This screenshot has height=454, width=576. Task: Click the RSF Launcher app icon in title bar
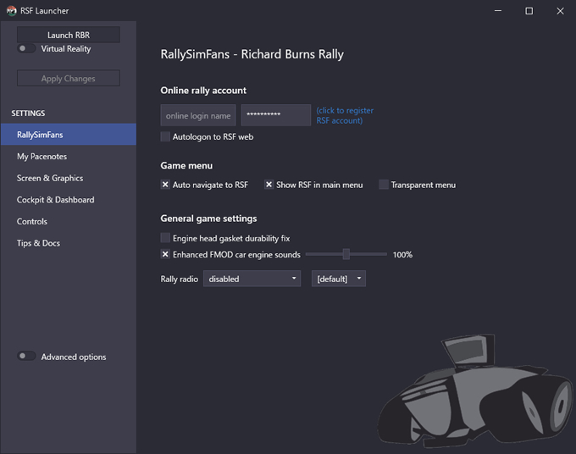(x=11, y=11)
